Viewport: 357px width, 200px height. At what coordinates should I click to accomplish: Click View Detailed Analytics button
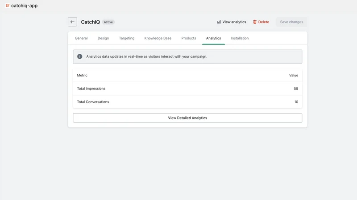pyautogui.click(x=187, y=118)
